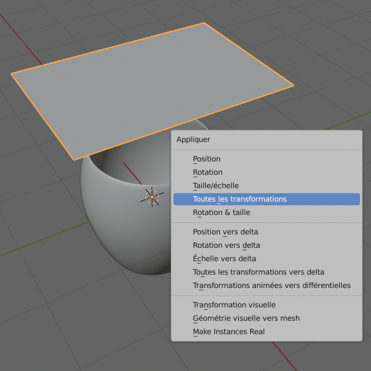Click the red X axis line

click(x=22, y=41)
